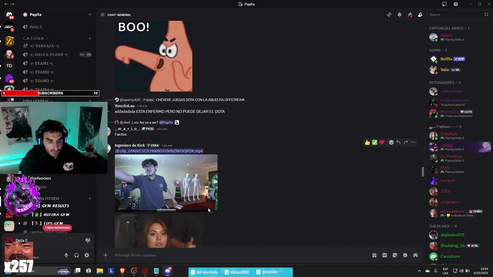
Task: Open Discord direct messages home
Action: point(9,15)
